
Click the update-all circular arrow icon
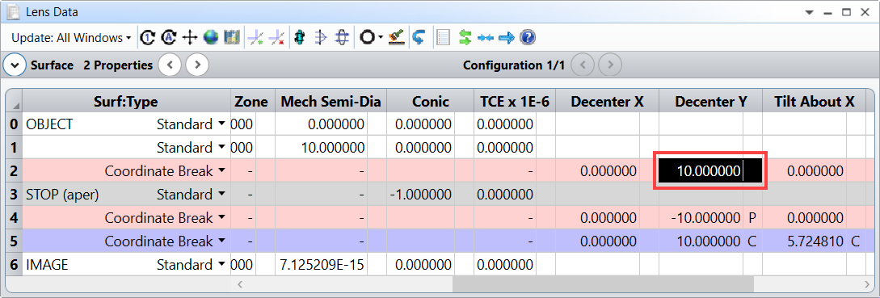click(x=168, y=38)
